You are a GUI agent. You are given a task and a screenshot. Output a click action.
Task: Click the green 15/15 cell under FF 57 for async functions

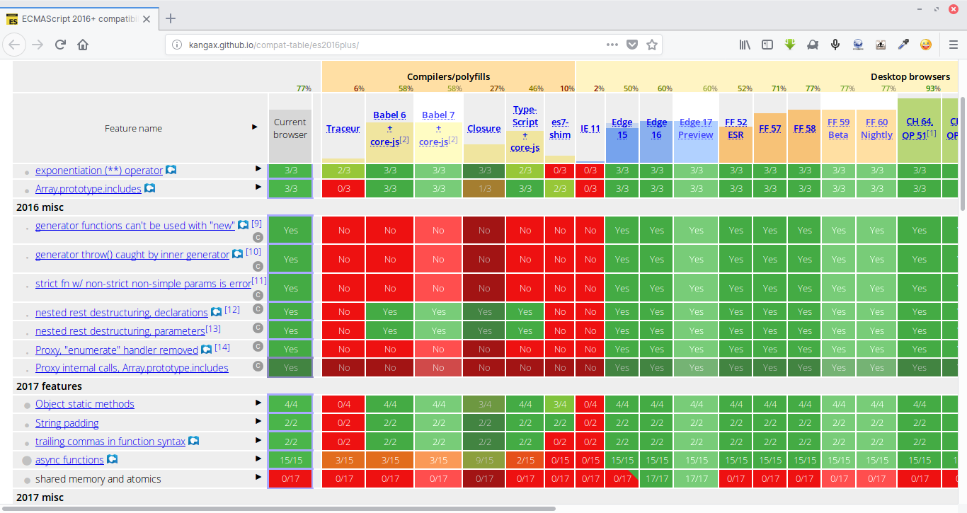(x=770, y=459)
